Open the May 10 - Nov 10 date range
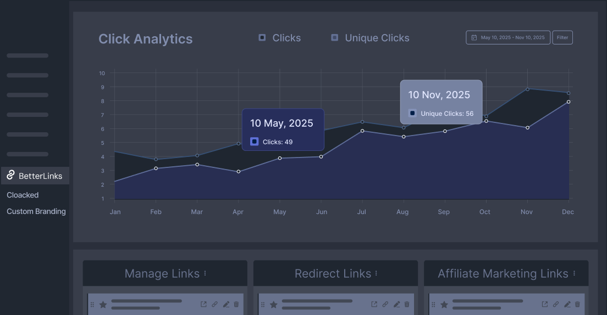Viewport: 607px width, 315px height. tap(512, 38)
